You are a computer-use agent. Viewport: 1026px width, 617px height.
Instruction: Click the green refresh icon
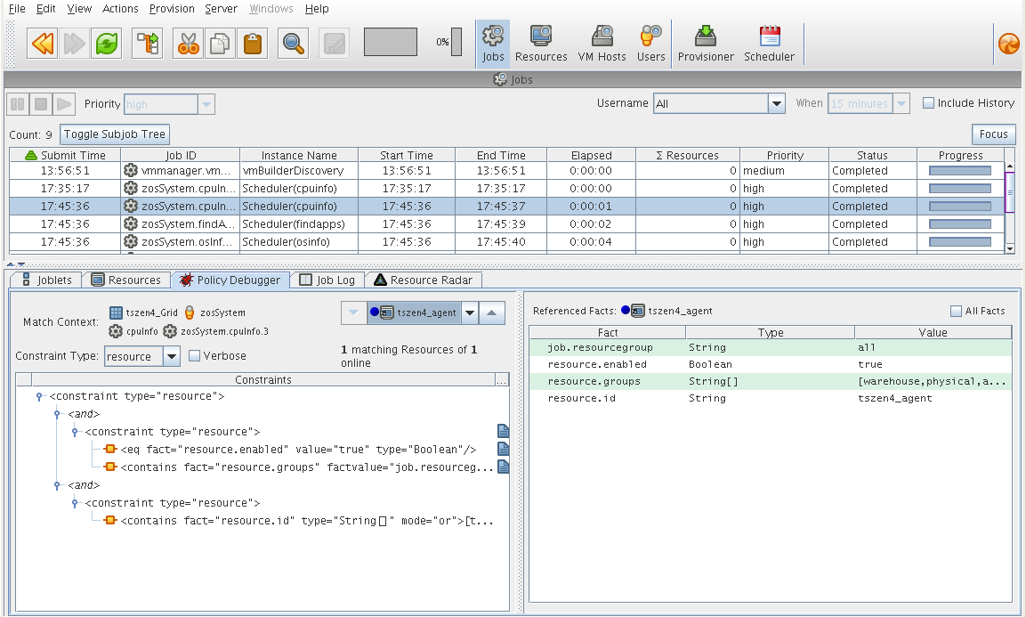click(108, 43)
